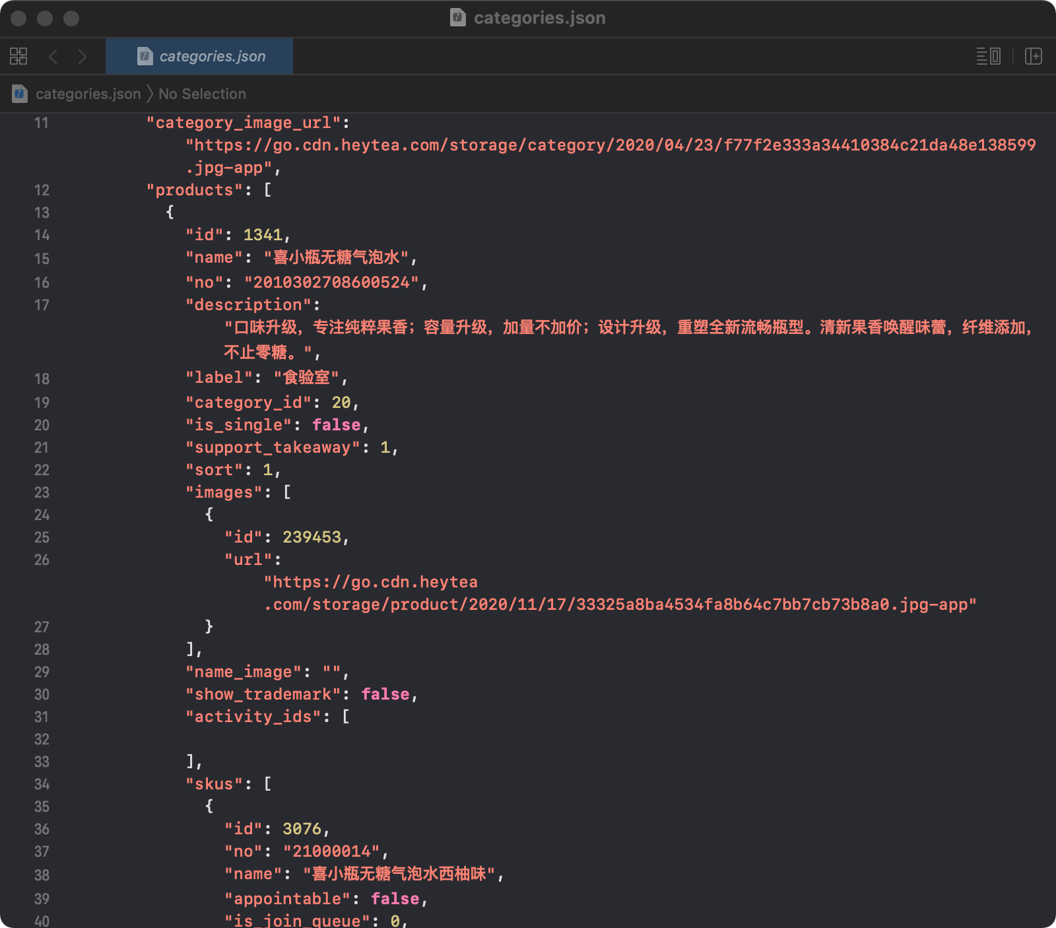This screenshot has width=1056, height=928.
Task: Toggle the editor options minimap icon
Action: 988,56
